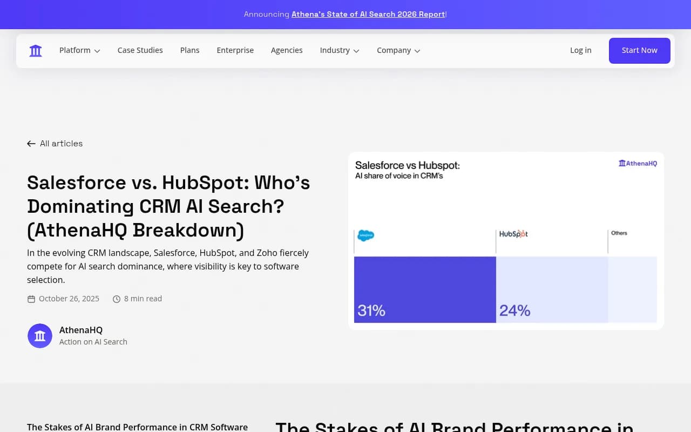This screenshot has width=691, height=432.
Task: Expand the Industry dropdown chevron
Action: [x=356, y=51]
